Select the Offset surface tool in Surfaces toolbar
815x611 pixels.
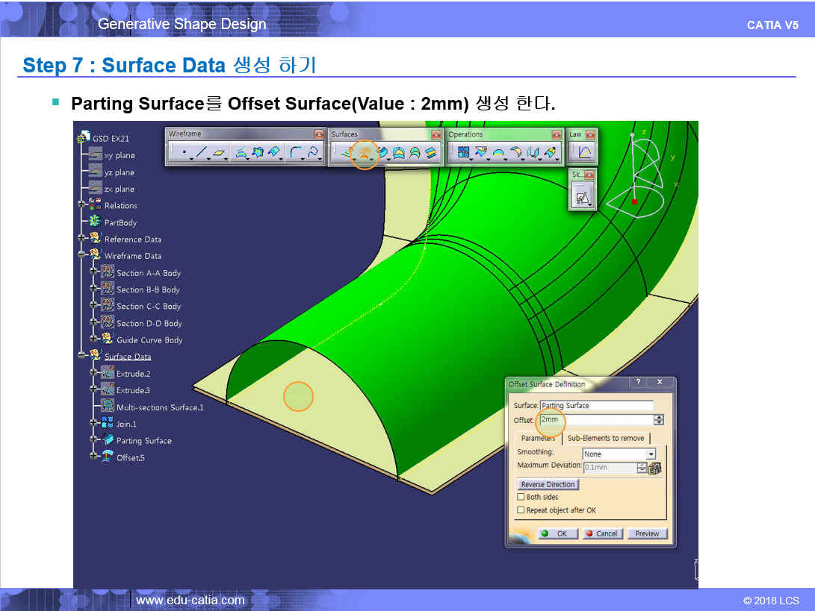point(365,153)
